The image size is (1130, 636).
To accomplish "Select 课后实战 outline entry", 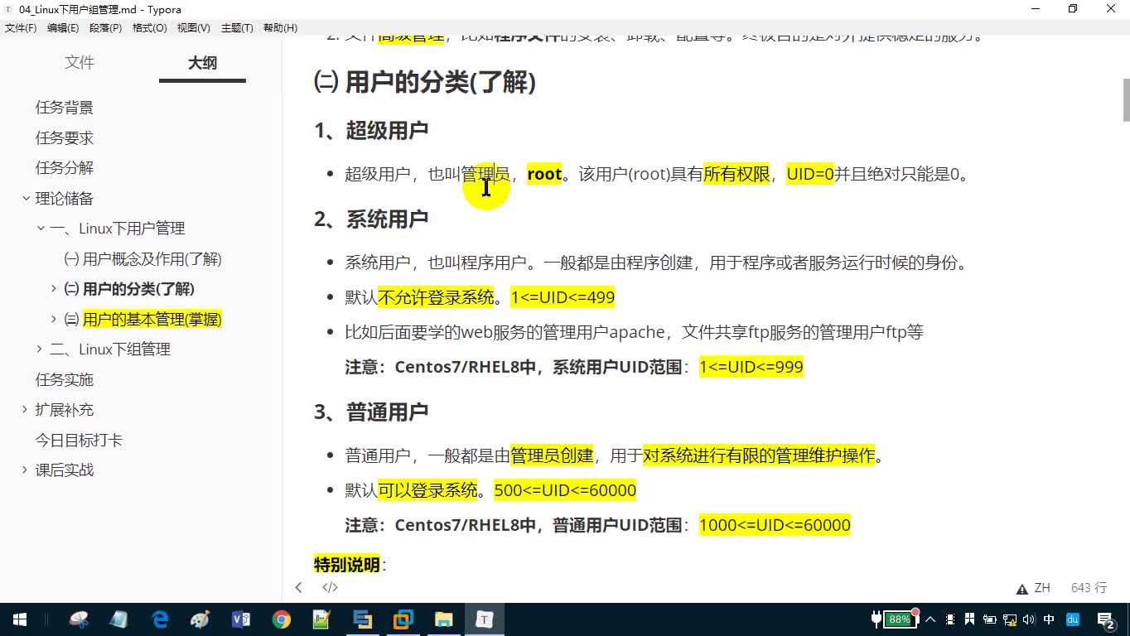I will click(65, 470).
